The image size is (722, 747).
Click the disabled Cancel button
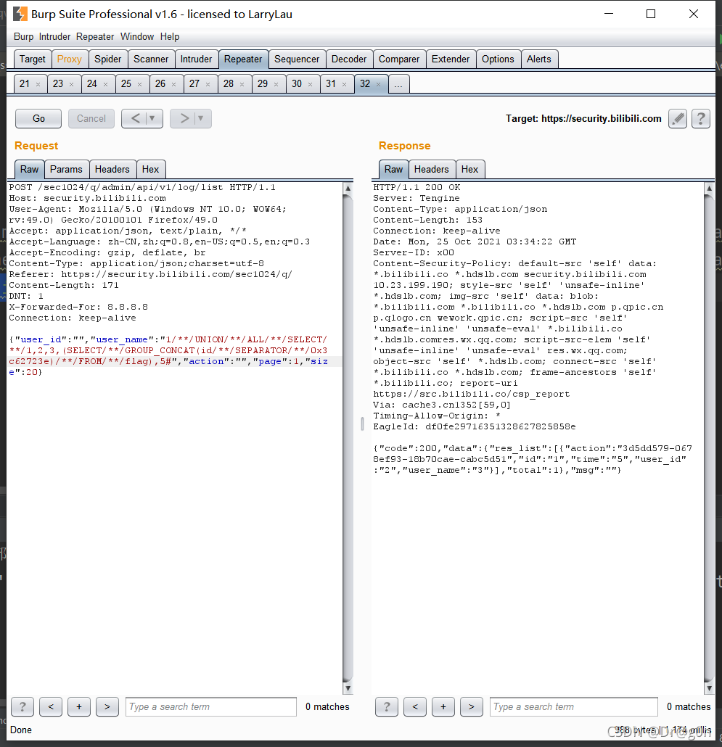point(91,119)
